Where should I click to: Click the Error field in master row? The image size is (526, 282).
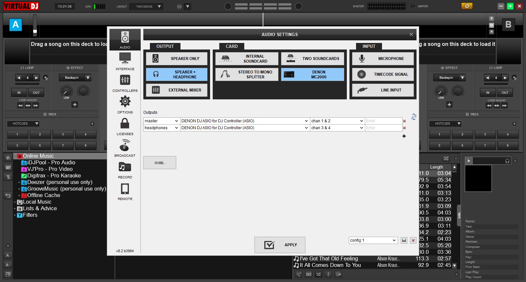point(384,121)
